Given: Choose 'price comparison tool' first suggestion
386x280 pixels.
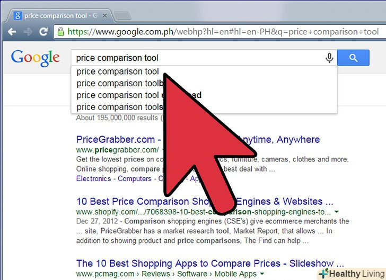Looking at the screenshot, I should click(204, 71).
